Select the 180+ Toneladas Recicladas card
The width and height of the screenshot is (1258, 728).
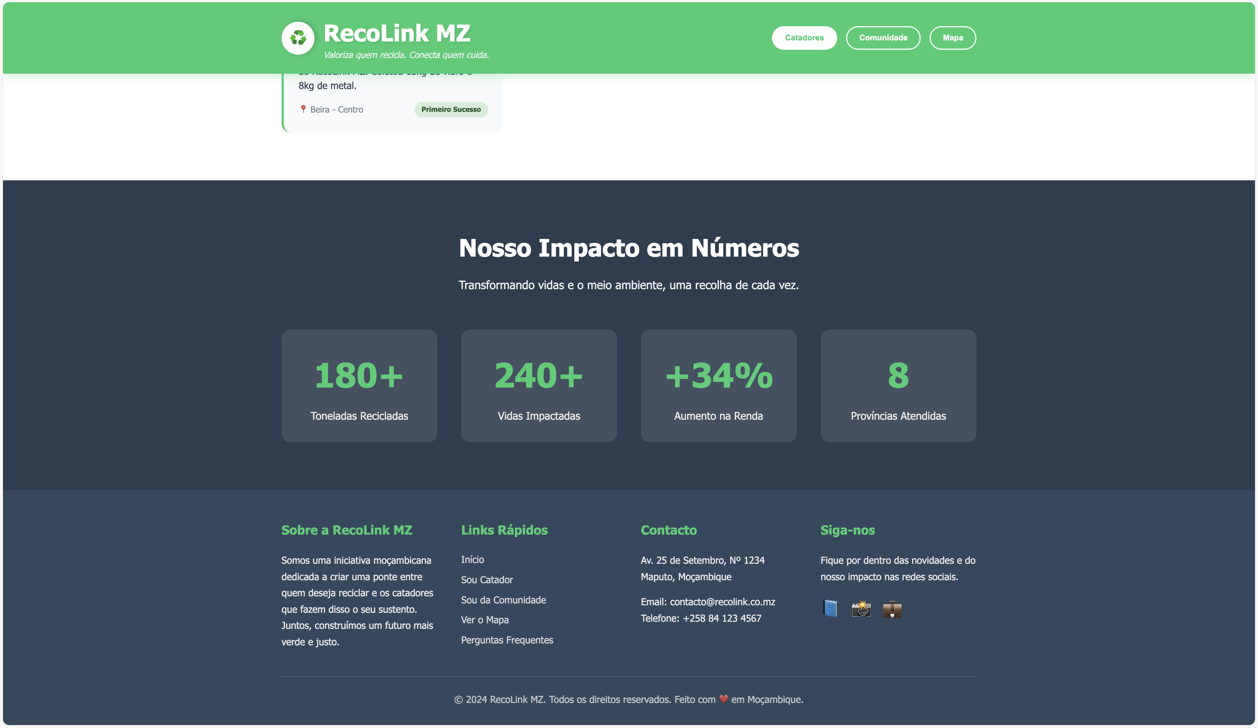359,385
